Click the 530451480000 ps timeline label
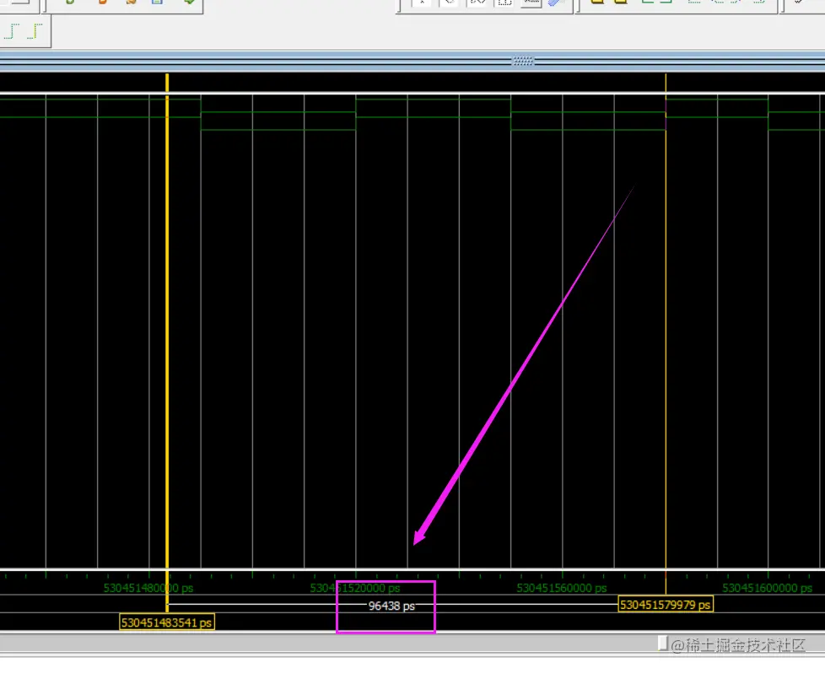This screenshot has height=673, width=825. click(148, 588)
